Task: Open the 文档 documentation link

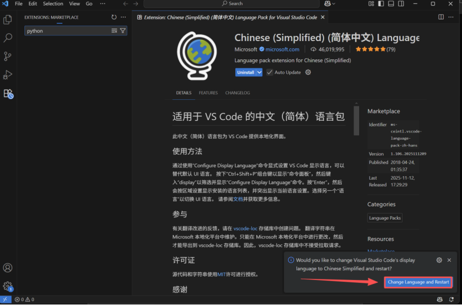Action: 238,199
